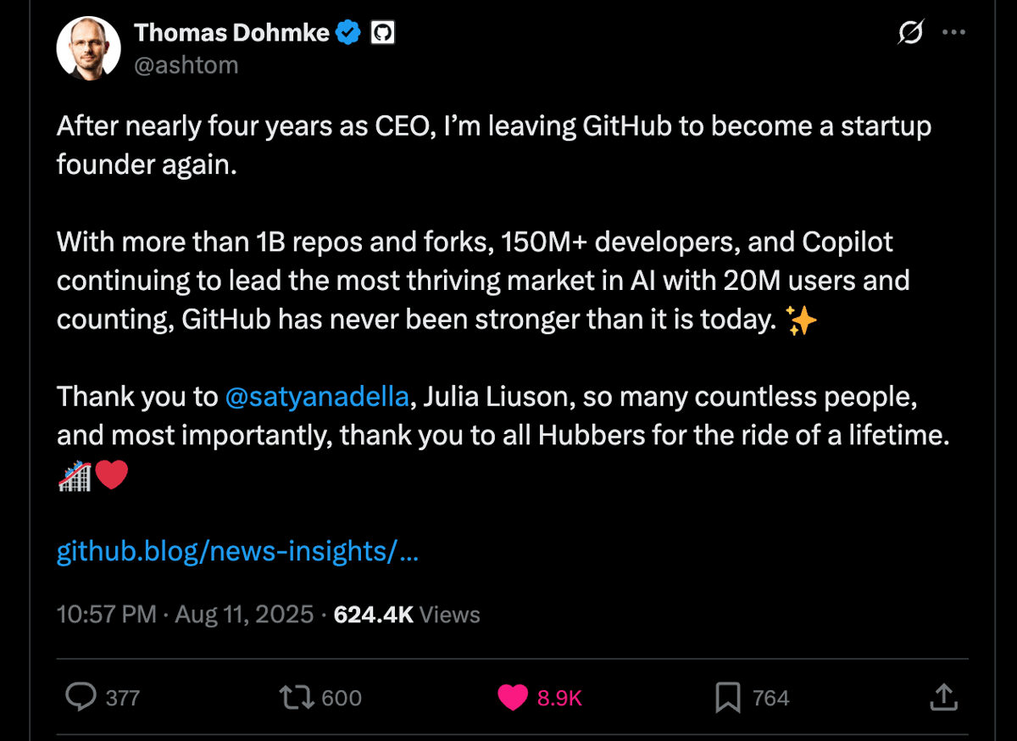Open the @ashtom handle link

tap(186, 65)
